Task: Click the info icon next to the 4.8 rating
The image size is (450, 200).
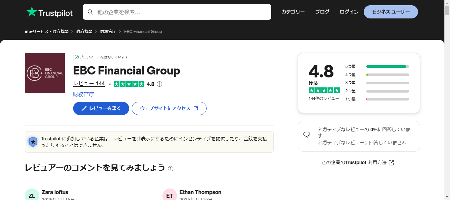Action: pos(159,84)
